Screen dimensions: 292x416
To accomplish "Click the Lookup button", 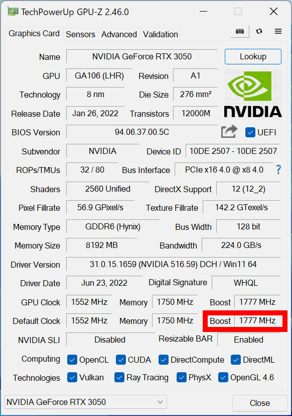I will click(253, 56).
